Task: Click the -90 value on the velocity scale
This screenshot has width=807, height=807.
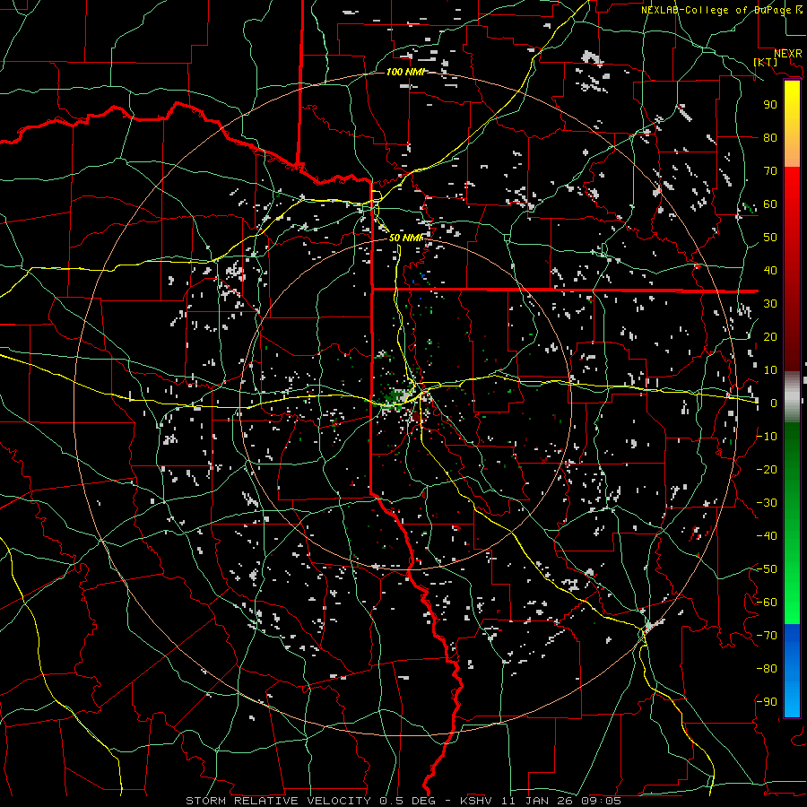Action: click(x=767, y=702)
